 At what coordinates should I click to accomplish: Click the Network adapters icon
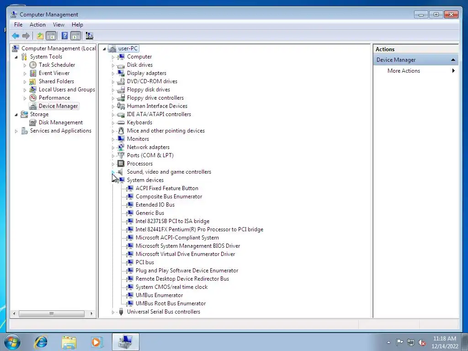coord(121,147)
